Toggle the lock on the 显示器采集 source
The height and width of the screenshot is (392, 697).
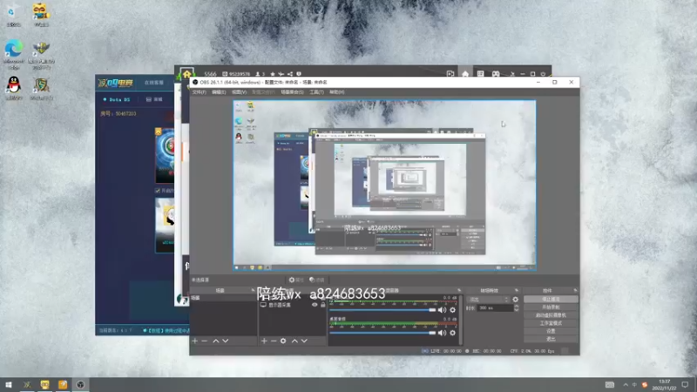[x=323, y=305]
